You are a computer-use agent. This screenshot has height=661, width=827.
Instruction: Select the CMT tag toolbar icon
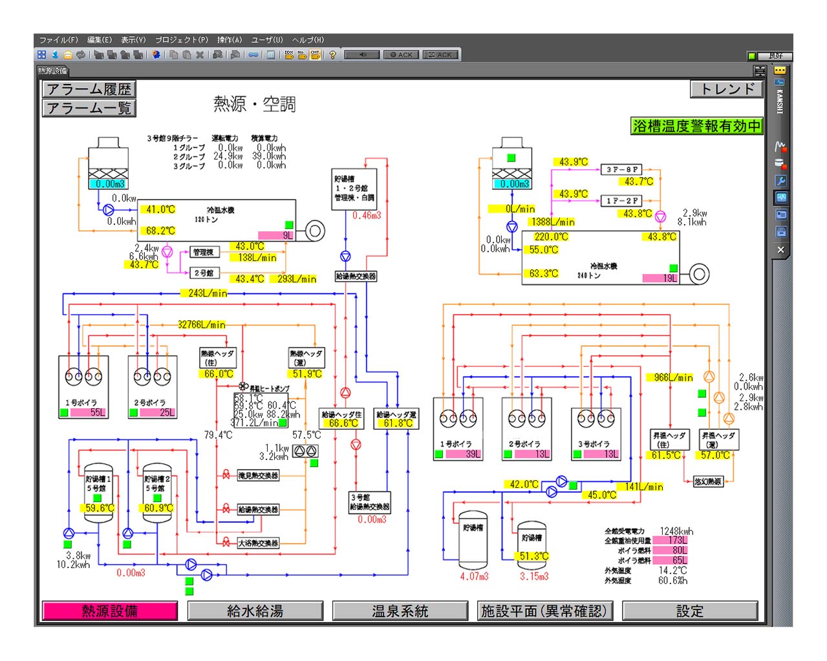point(315,55)
